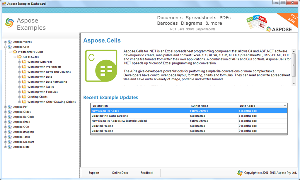
Task: Collapse the Aspose.Cells tree node
Action: click(5, 47)
